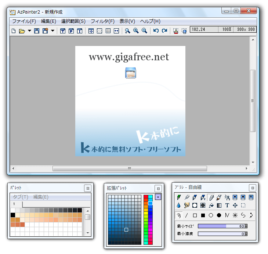The image size is (268, 254).
Task: Click the 最小サイズ slider bar
Action: click(221, 226)
